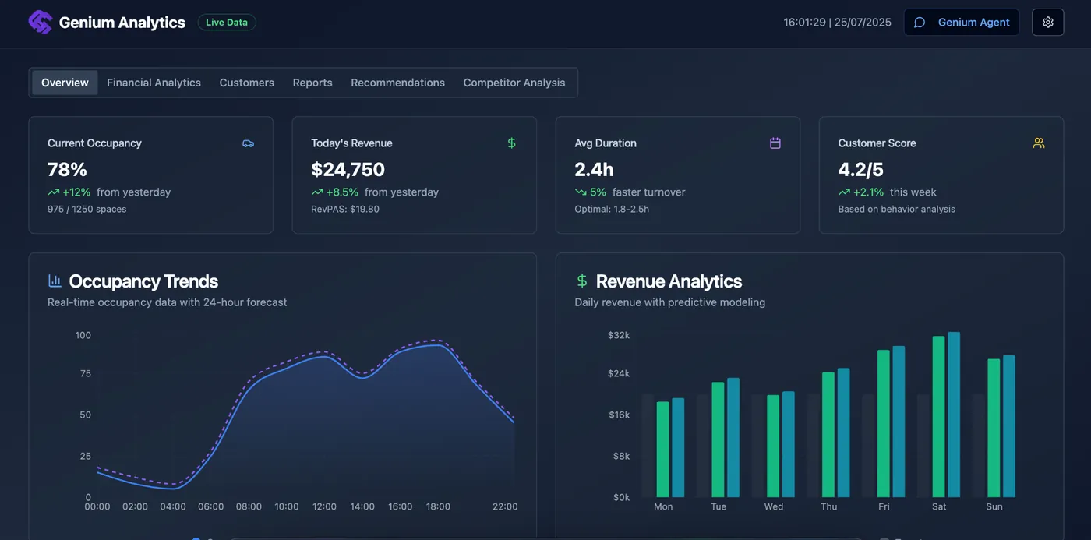
Task: Click the up-trend arrow next to +12%
Action: click(x=53, y=192)
